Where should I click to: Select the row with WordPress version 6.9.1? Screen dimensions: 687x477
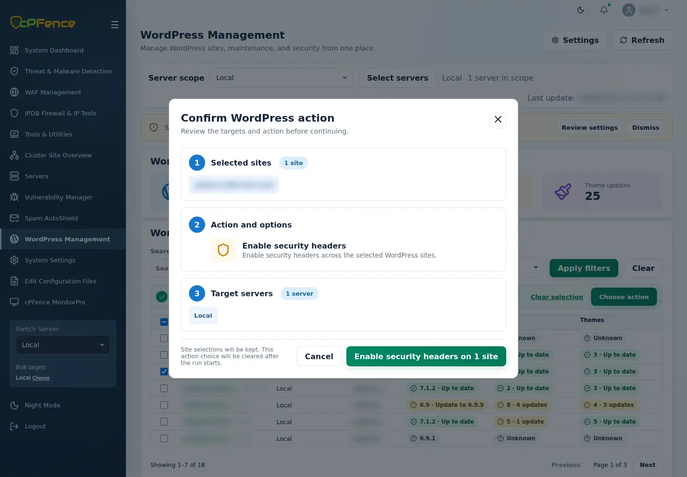[x=164, y=438]
